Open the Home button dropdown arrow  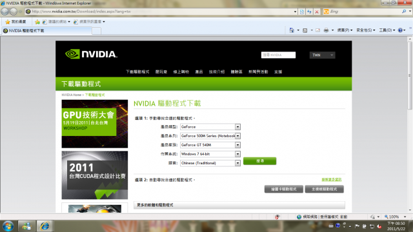298,30
